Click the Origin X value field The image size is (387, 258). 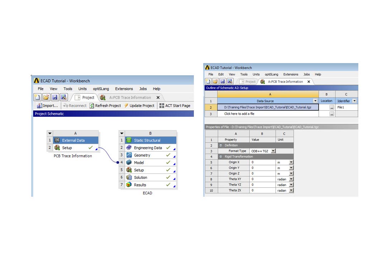click(263, 162)
